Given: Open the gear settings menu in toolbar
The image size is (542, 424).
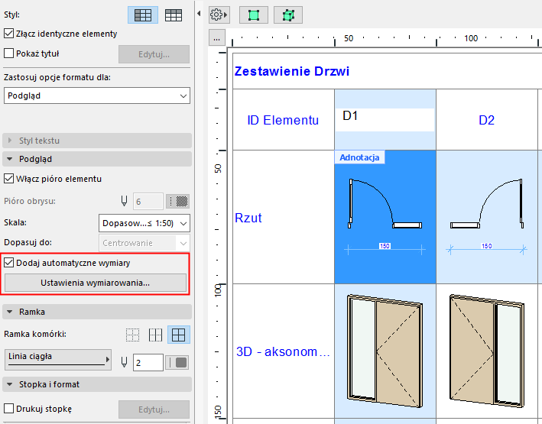Looking at the screenshot, I should (219, 15).
